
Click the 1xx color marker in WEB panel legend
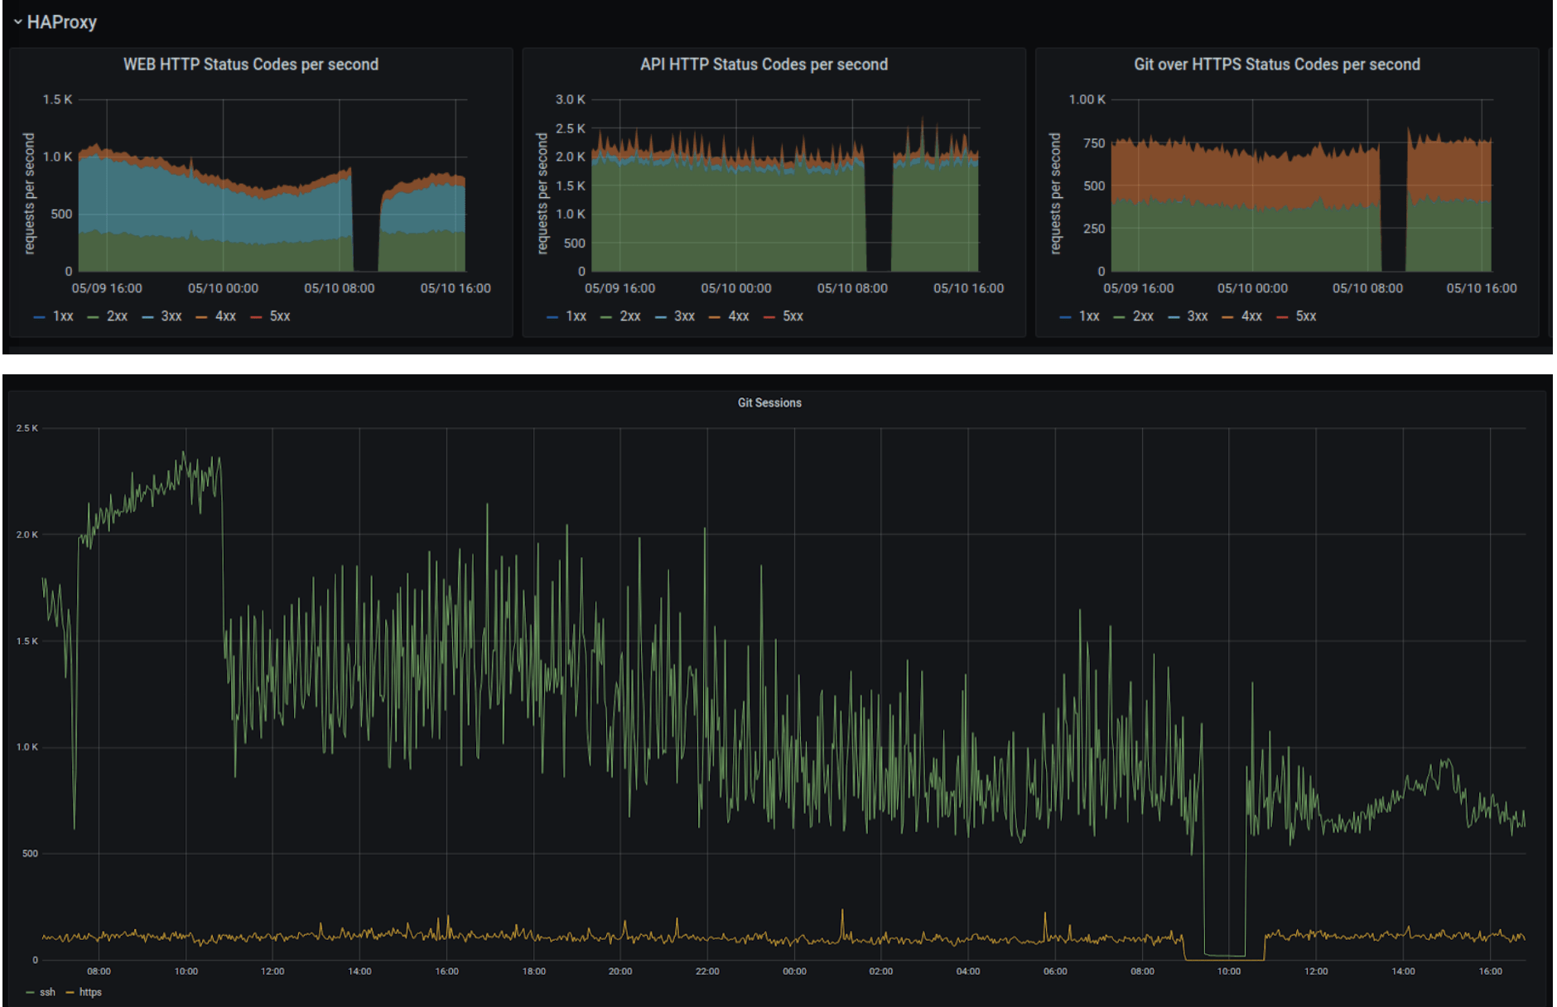[38, 316]
